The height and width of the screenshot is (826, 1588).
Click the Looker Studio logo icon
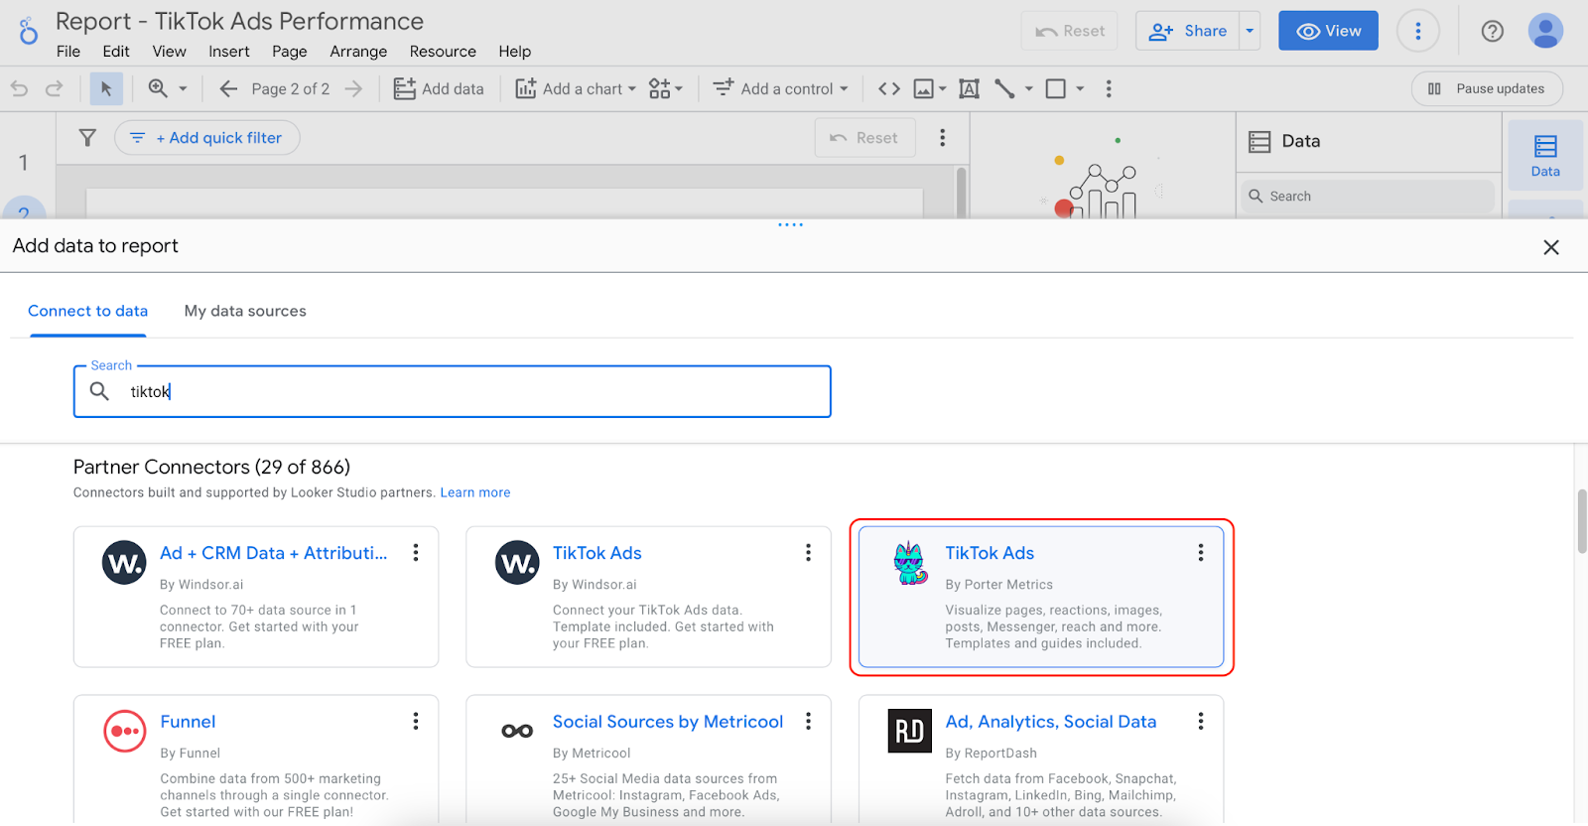tap(29, 31)
